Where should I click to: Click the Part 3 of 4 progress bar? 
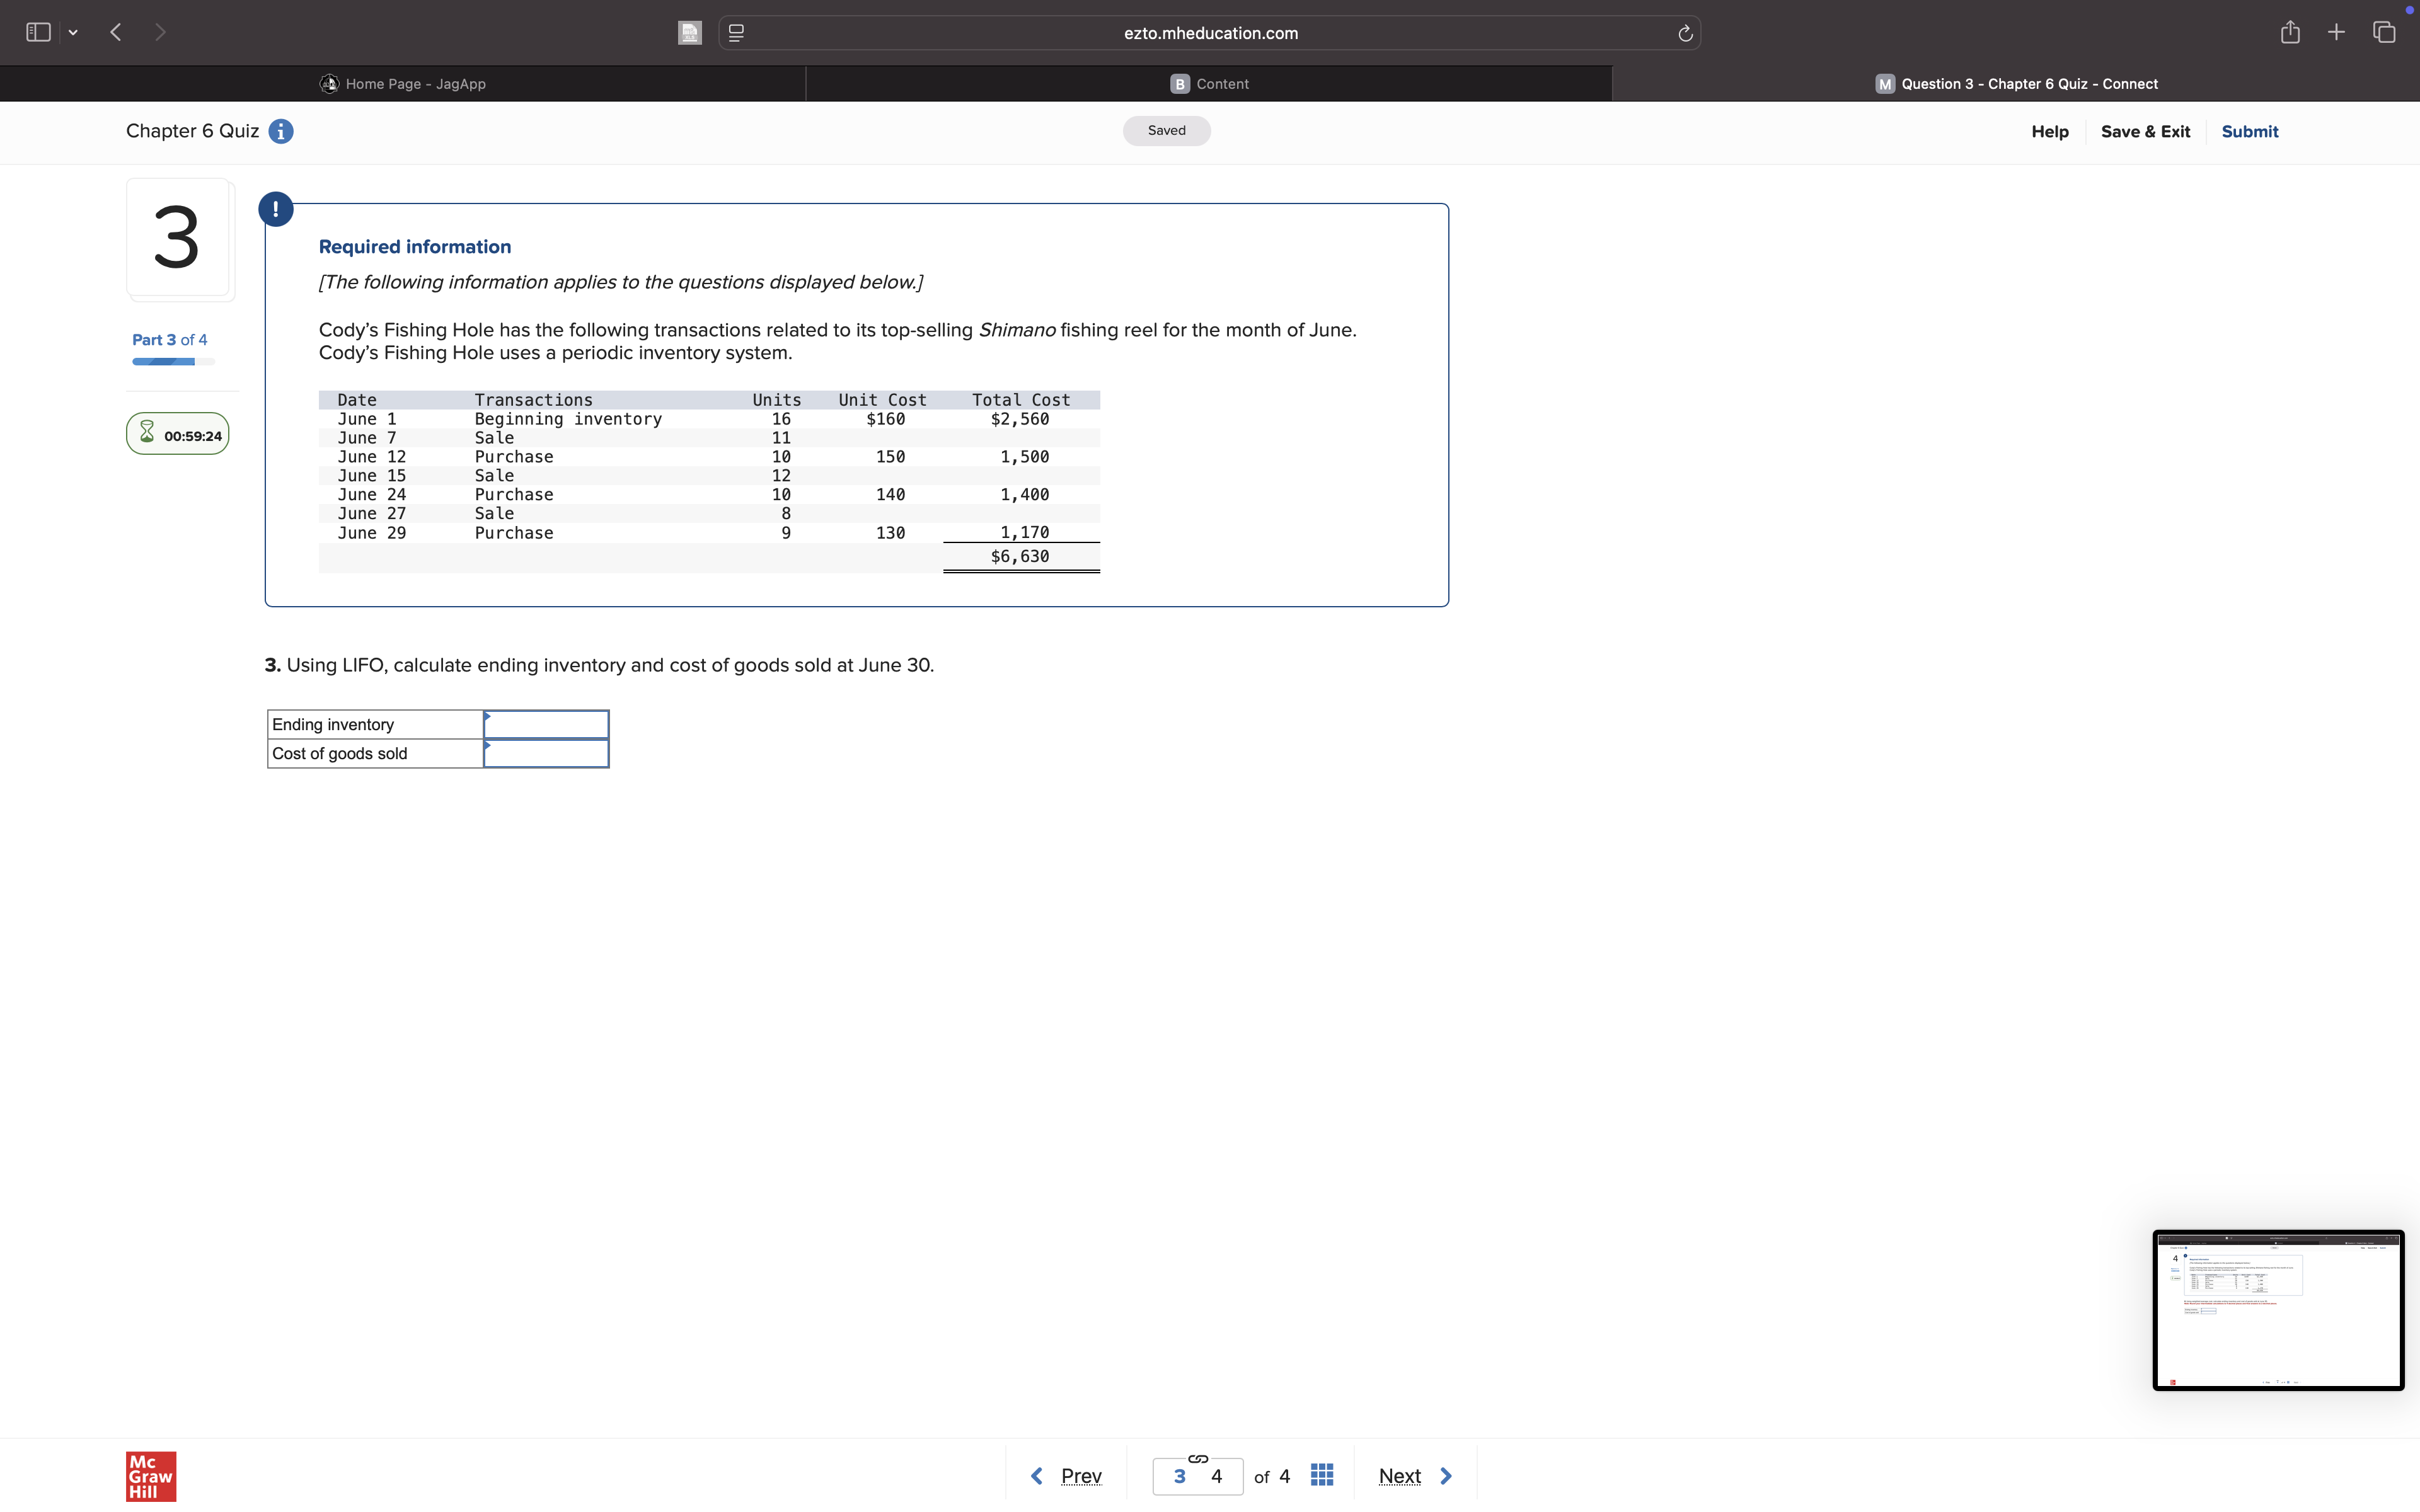coord(173,361)
